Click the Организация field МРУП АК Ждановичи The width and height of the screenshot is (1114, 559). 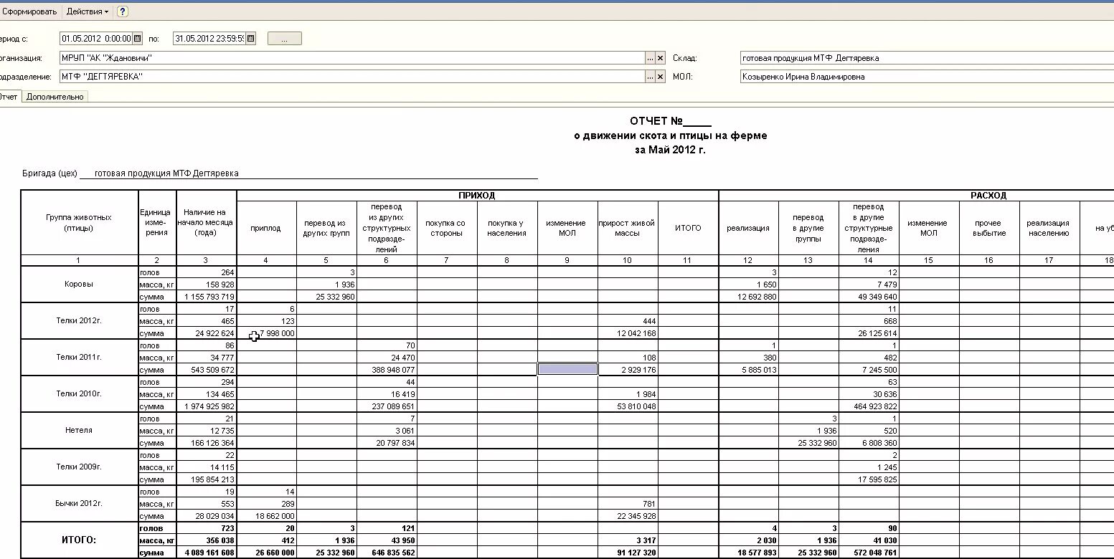coord(353,58)
